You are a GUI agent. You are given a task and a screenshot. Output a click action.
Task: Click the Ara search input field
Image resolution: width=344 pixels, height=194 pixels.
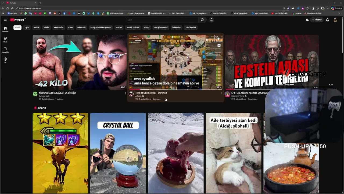[163, 20]
